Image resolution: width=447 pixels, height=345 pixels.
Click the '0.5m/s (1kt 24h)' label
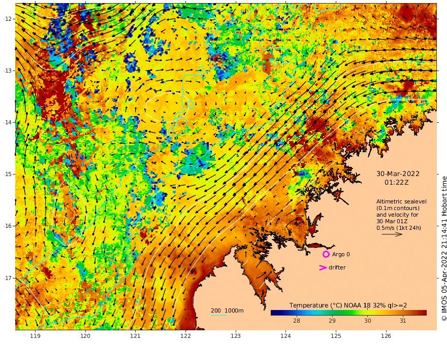tap(399, 228)
